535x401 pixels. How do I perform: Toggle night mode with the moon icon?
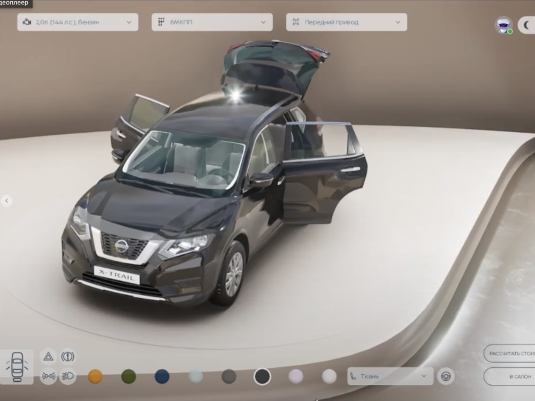527,25
